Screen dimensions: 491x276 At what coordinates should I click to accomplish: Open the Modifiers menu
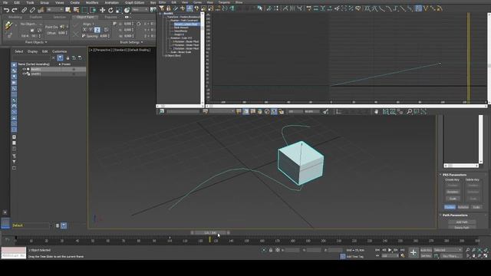tap(92, 2)
